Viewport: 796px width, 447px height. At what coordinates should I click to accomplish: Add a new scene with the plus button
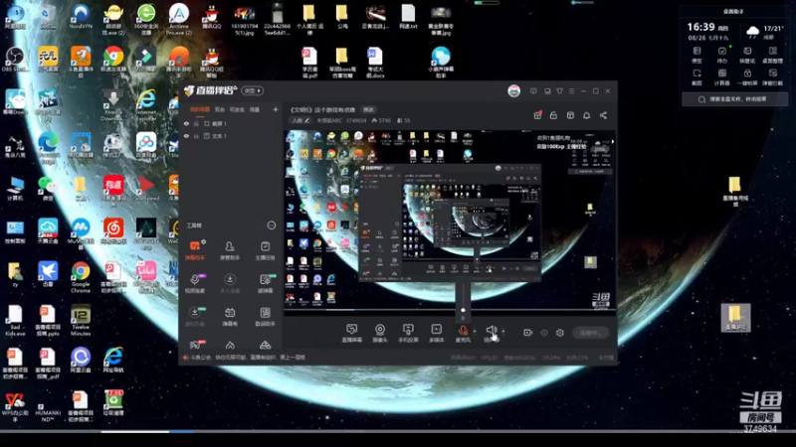click(276, 109)
